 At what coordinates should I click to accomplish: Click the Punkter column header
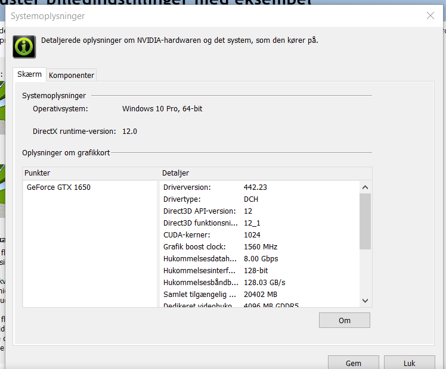[x=91, y=173]
